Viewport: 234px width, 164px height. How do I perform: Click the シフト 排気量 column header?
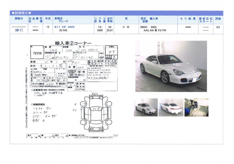pyautogui.click(x=100, y=20)
